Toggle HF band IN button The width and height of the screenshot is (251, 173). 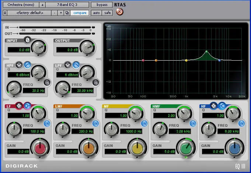[242, 123]
